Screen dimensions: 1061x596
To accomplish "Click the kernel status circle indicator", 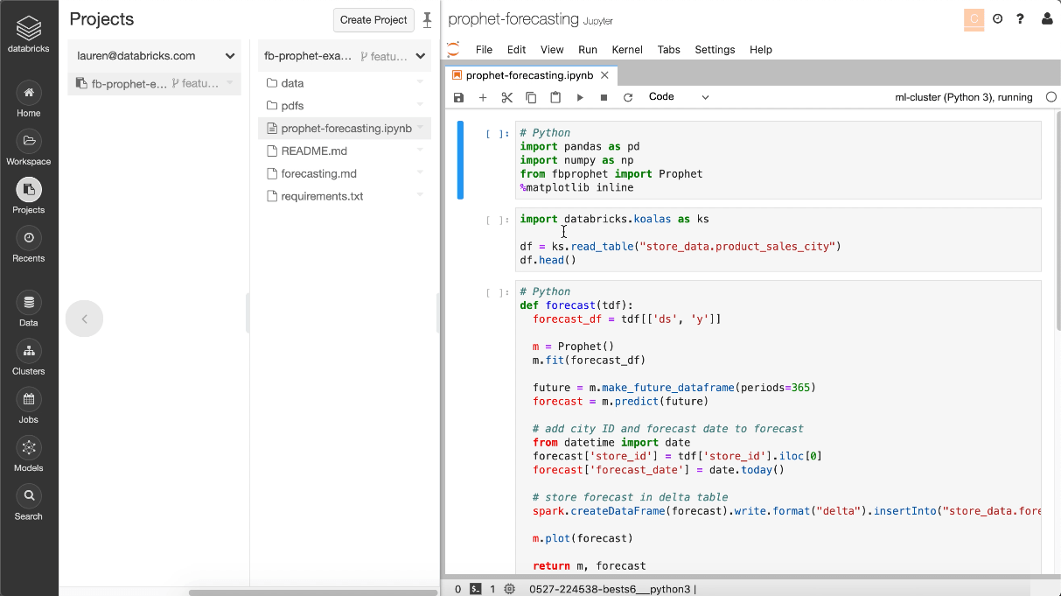I will [x=1051, y=97].
